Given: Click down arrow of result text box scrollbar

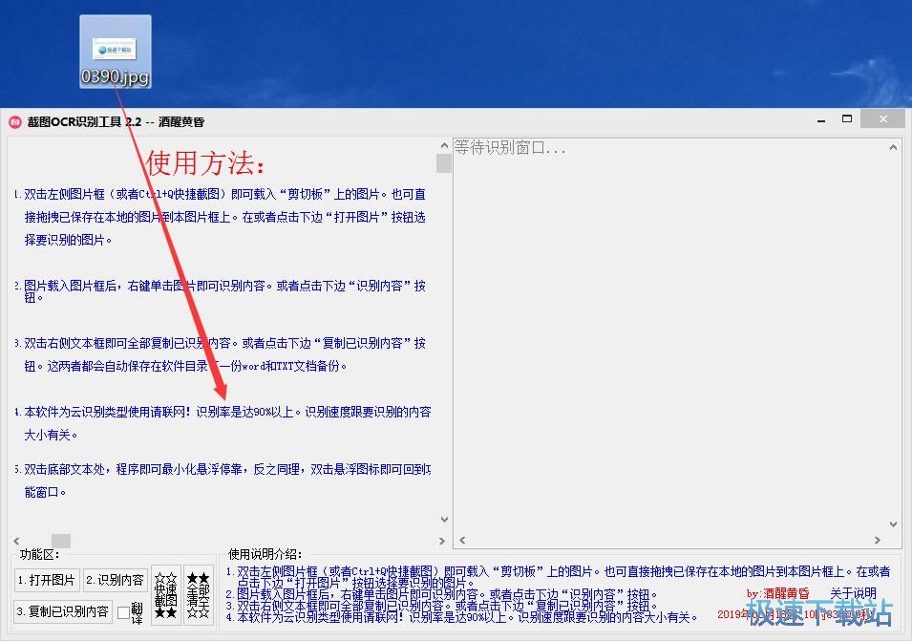Looking at the screenshot, I should click(893, 524).
